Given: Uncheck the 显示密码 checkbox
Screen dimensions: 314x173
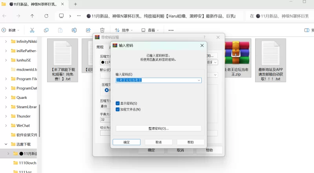Looking at the screenshot, I should point(118,104).
